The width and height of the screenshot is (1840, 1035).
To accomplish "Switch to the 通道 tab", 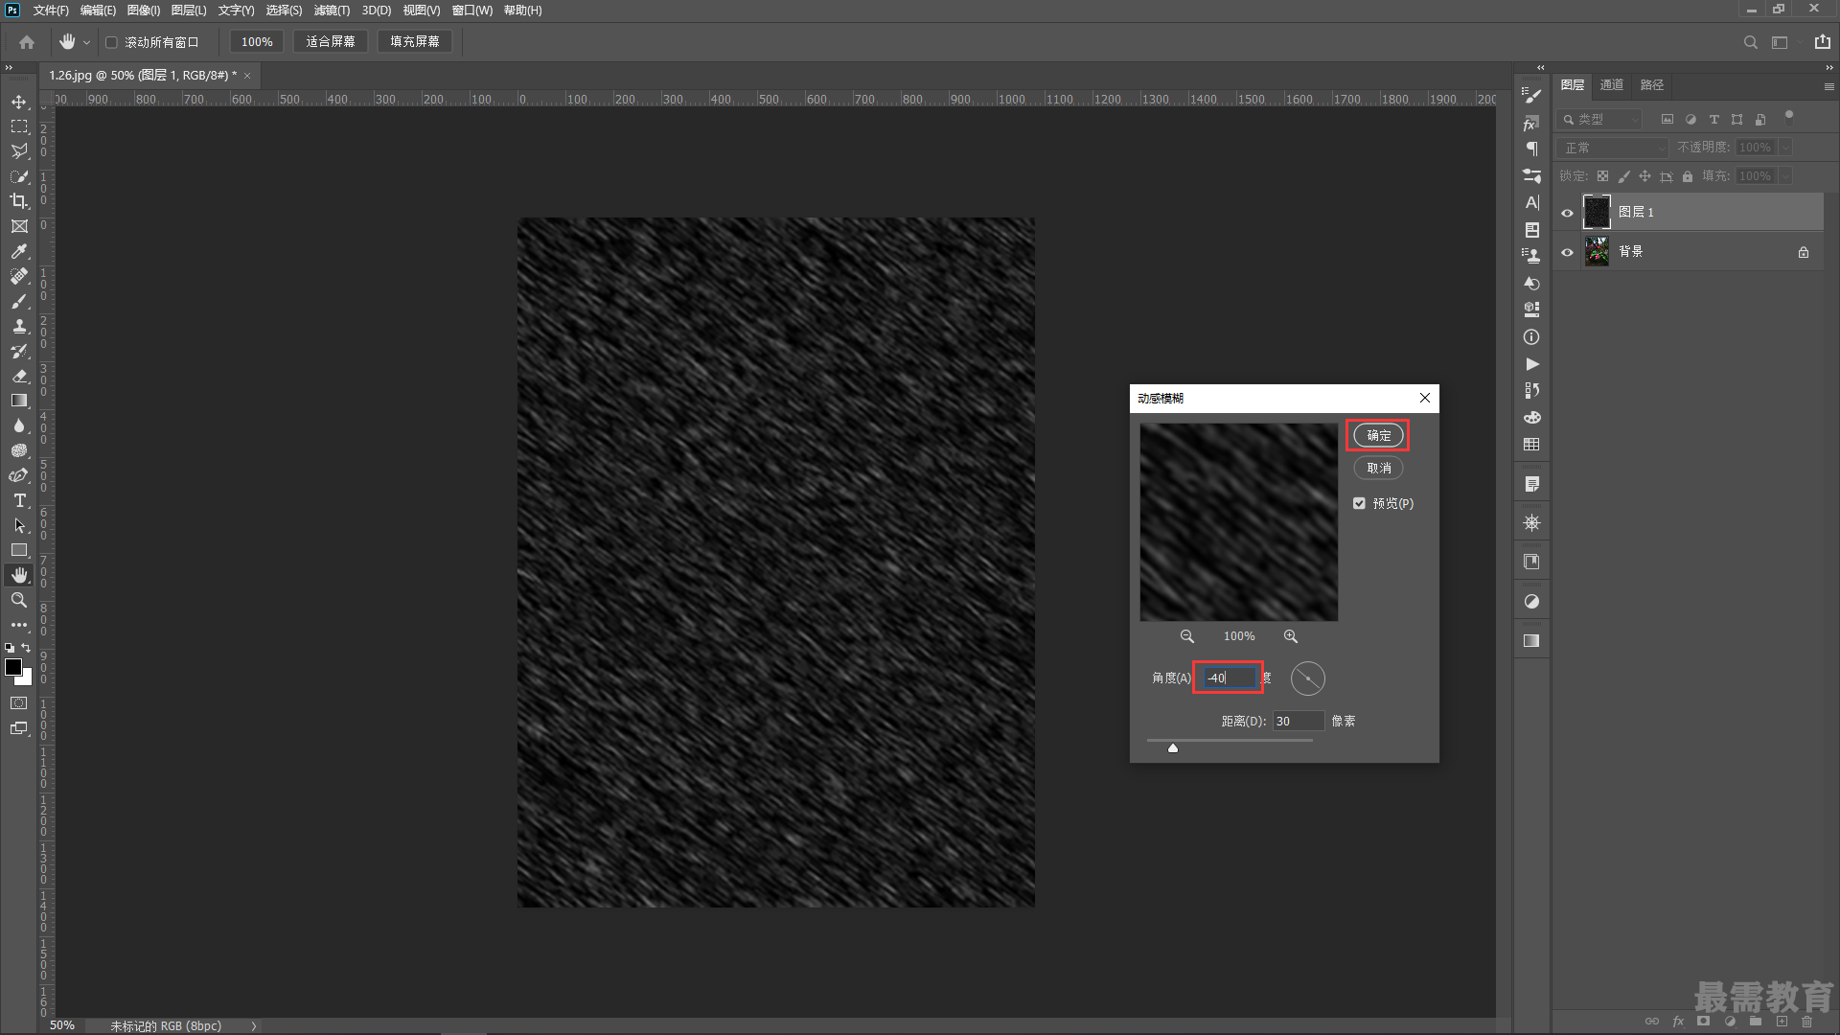I will pyautogui.click(x=1612, y=85).
